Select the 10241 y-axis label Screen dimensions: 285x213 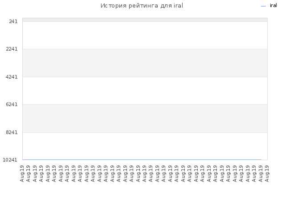(x=10, y=160)
